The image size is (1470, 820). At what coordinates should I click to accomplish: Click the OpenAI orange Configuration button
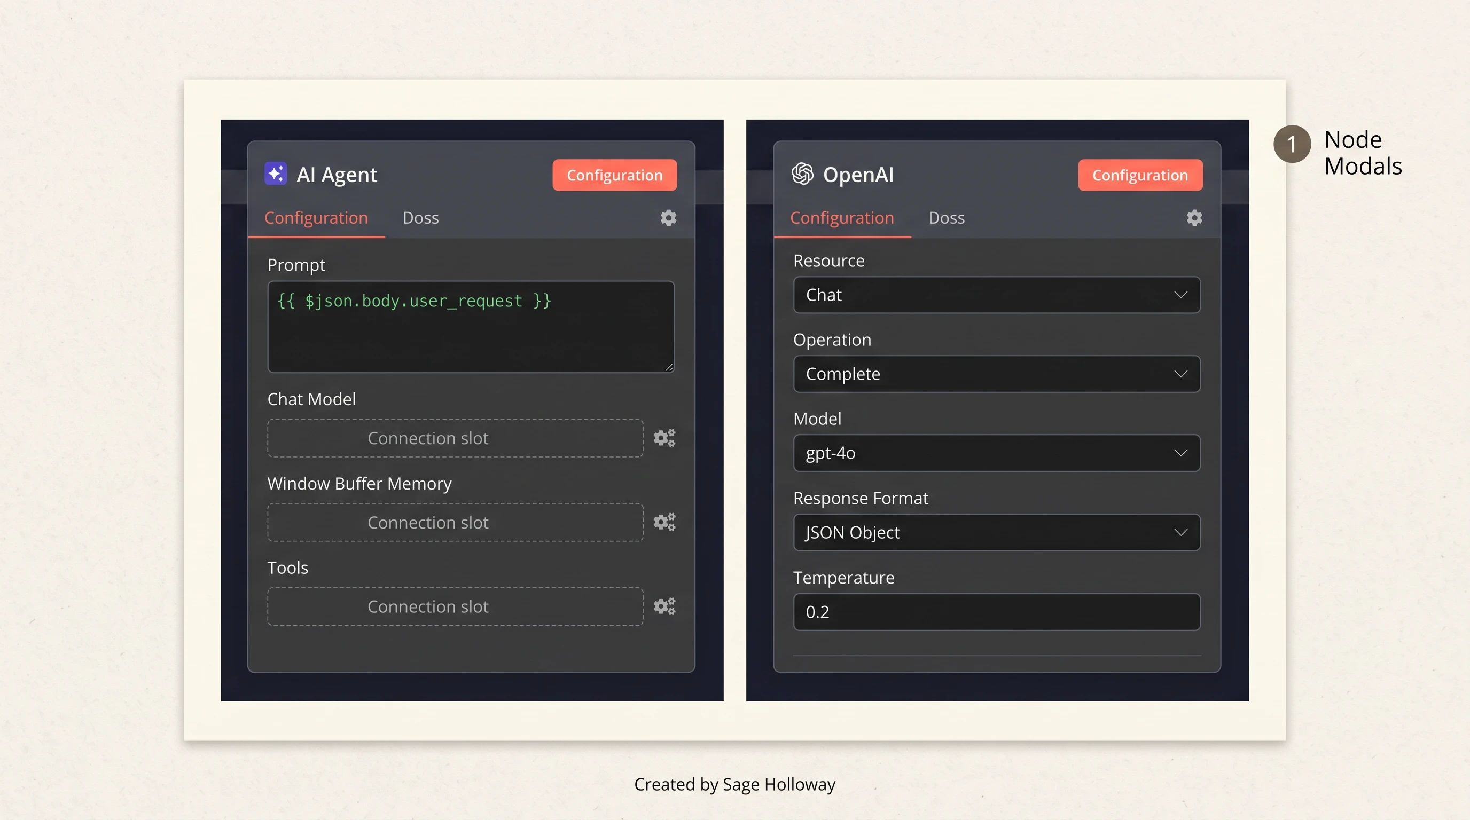point(1140,175)
